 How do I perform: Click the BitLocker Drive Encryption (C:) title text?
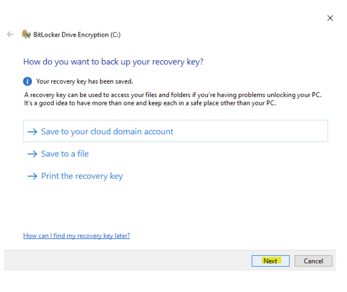[x=77, y=35]
